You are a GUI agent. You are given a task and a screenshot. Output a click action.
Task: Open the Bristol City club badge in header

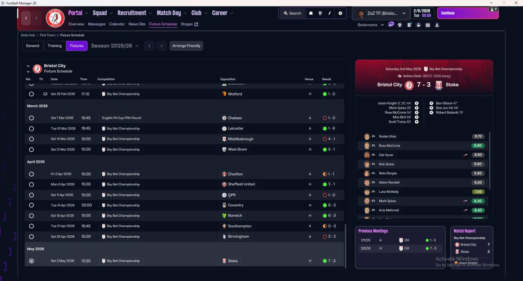pos(55,18)
